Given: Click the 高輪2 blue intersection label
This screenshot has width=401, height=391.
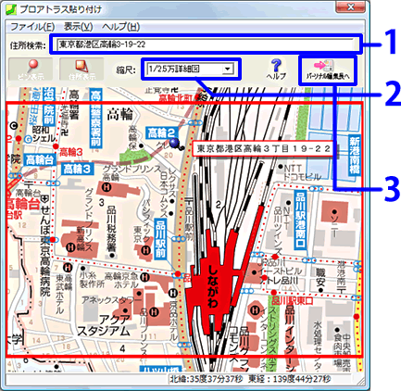Looking at the screenshot, I should point(162,133).
